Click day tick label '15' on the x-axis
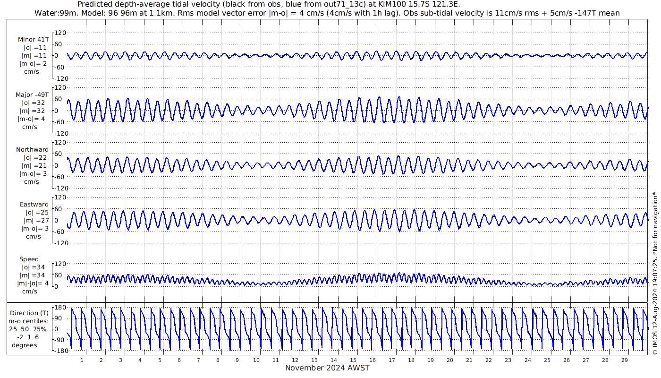Image resolution: width=661 pixels, height=378 pixels. pyautogui.click(x=353, y=360)
